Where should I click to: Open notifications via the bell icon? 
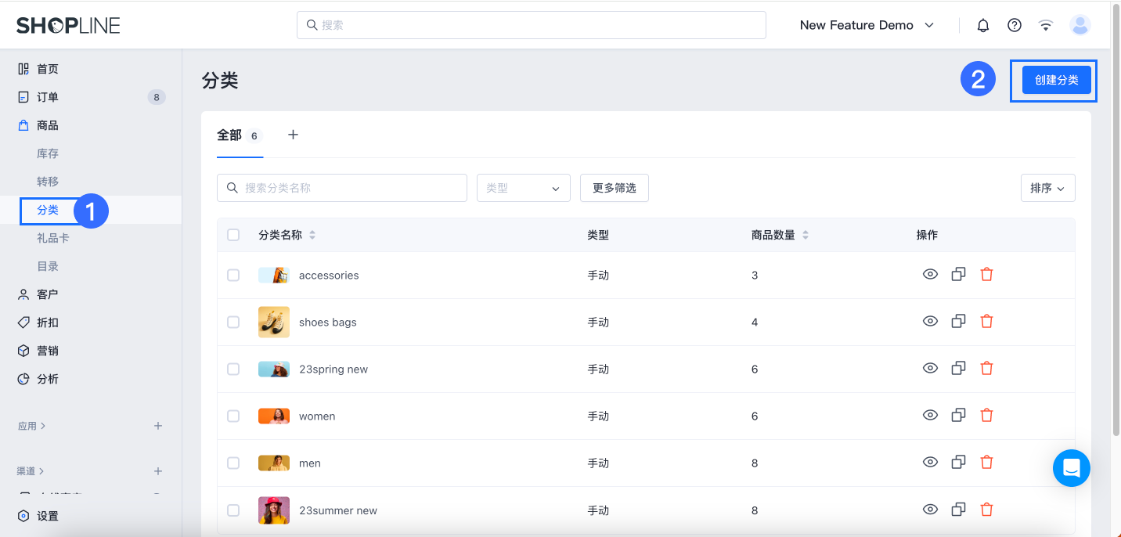(982, 24)
